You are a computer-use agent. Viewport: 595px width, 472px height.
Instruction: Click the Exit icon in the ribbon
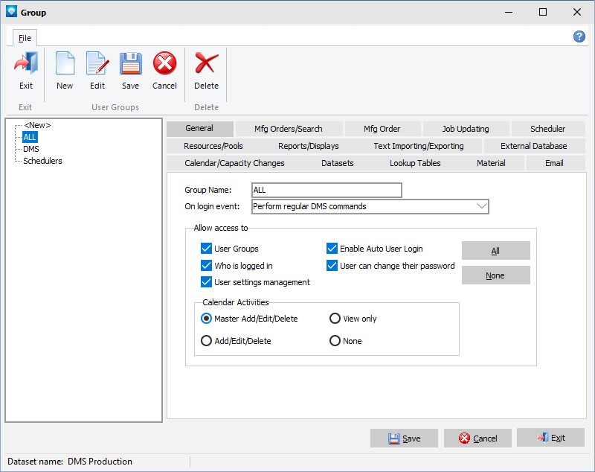[x=25, y=66]
